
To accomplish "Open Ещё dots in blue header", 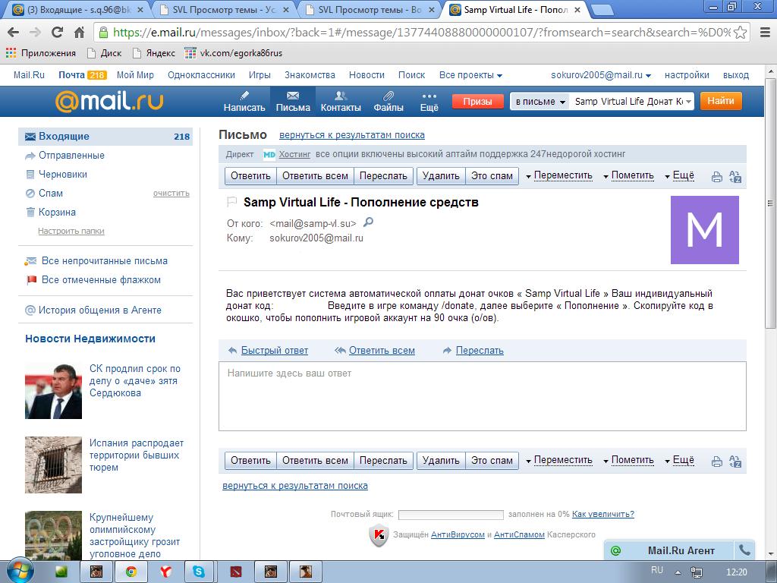I will tap(429, 101).
